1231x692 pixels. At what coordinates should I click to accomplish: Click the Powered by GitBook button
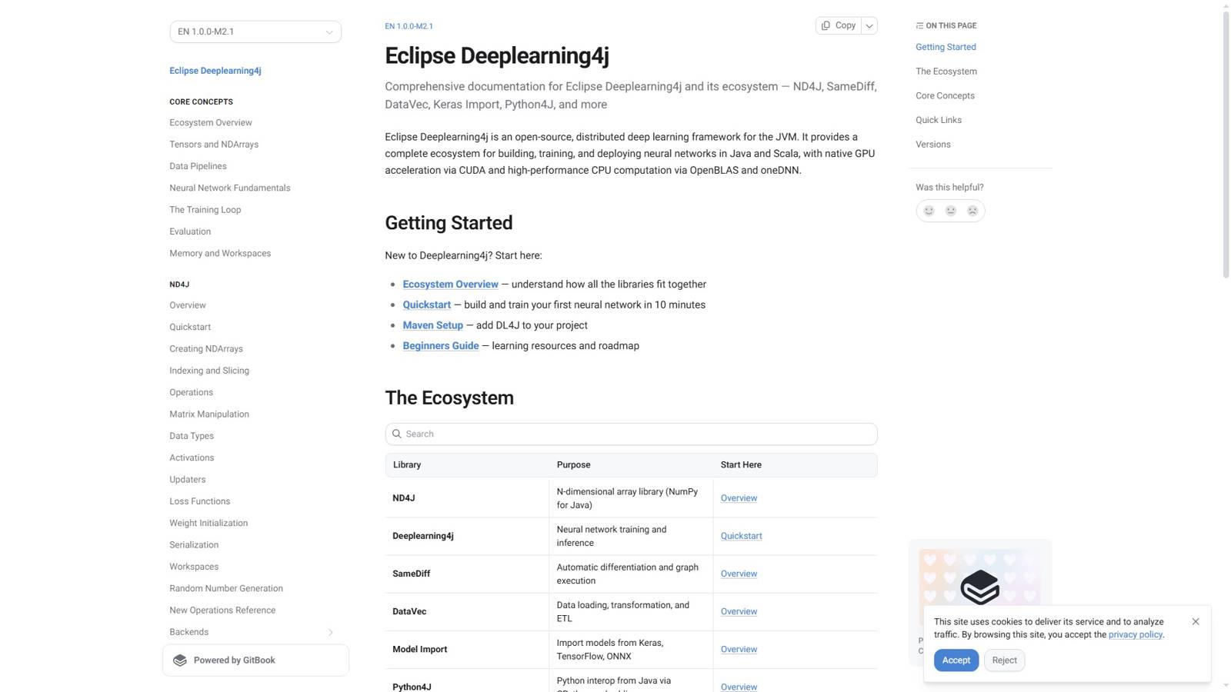tap(255, 660)
